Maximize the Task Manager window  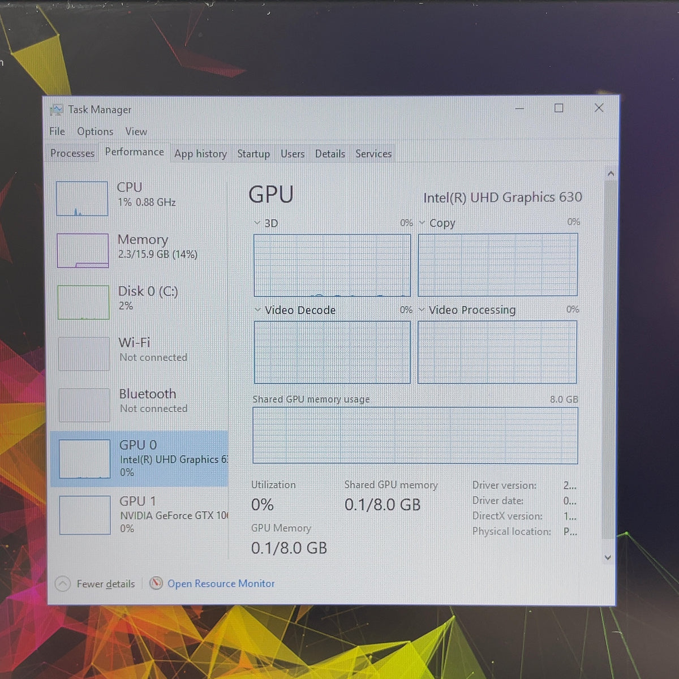(x=558, y=108)
